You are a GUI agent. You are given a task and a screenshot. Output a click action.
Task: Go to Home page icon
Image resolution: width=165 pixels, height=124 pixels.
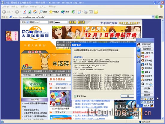coord(35,12)
